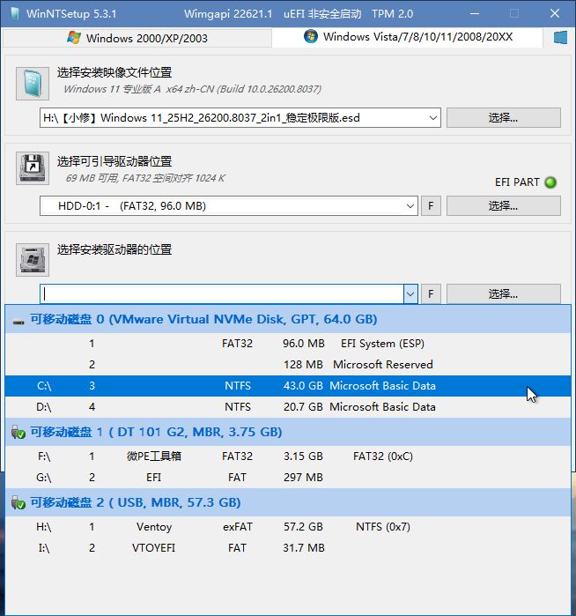
Task: Click the installation drive icon
Action: [33, 259]
